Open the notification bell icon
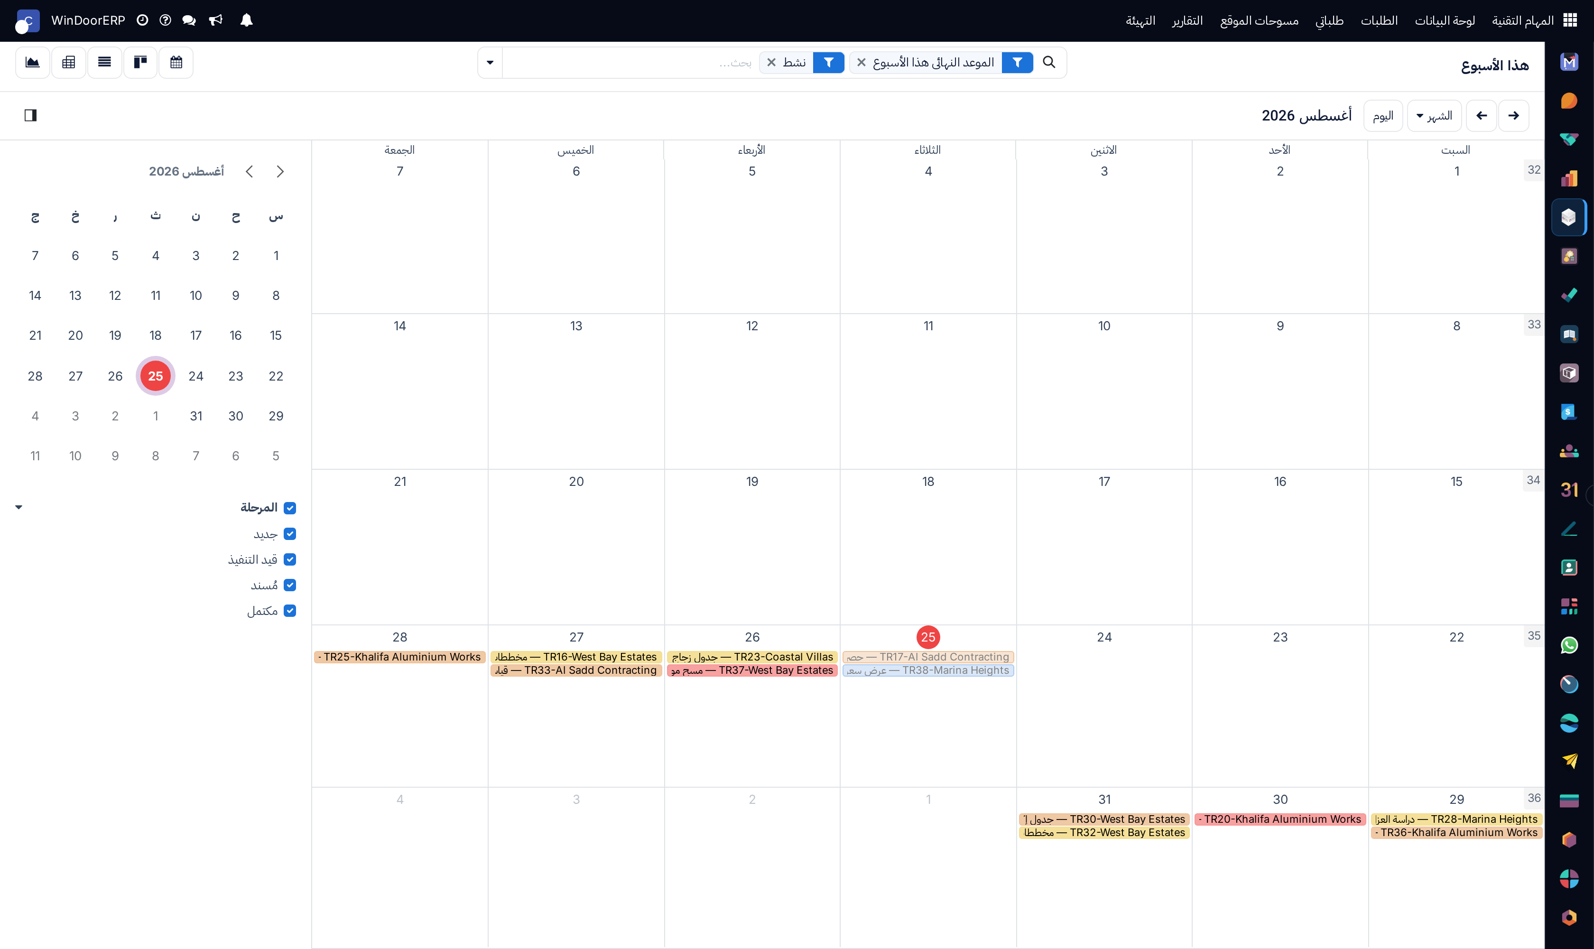The width and height of the screenshot is (1594, 949). click(x=246, y=20)
